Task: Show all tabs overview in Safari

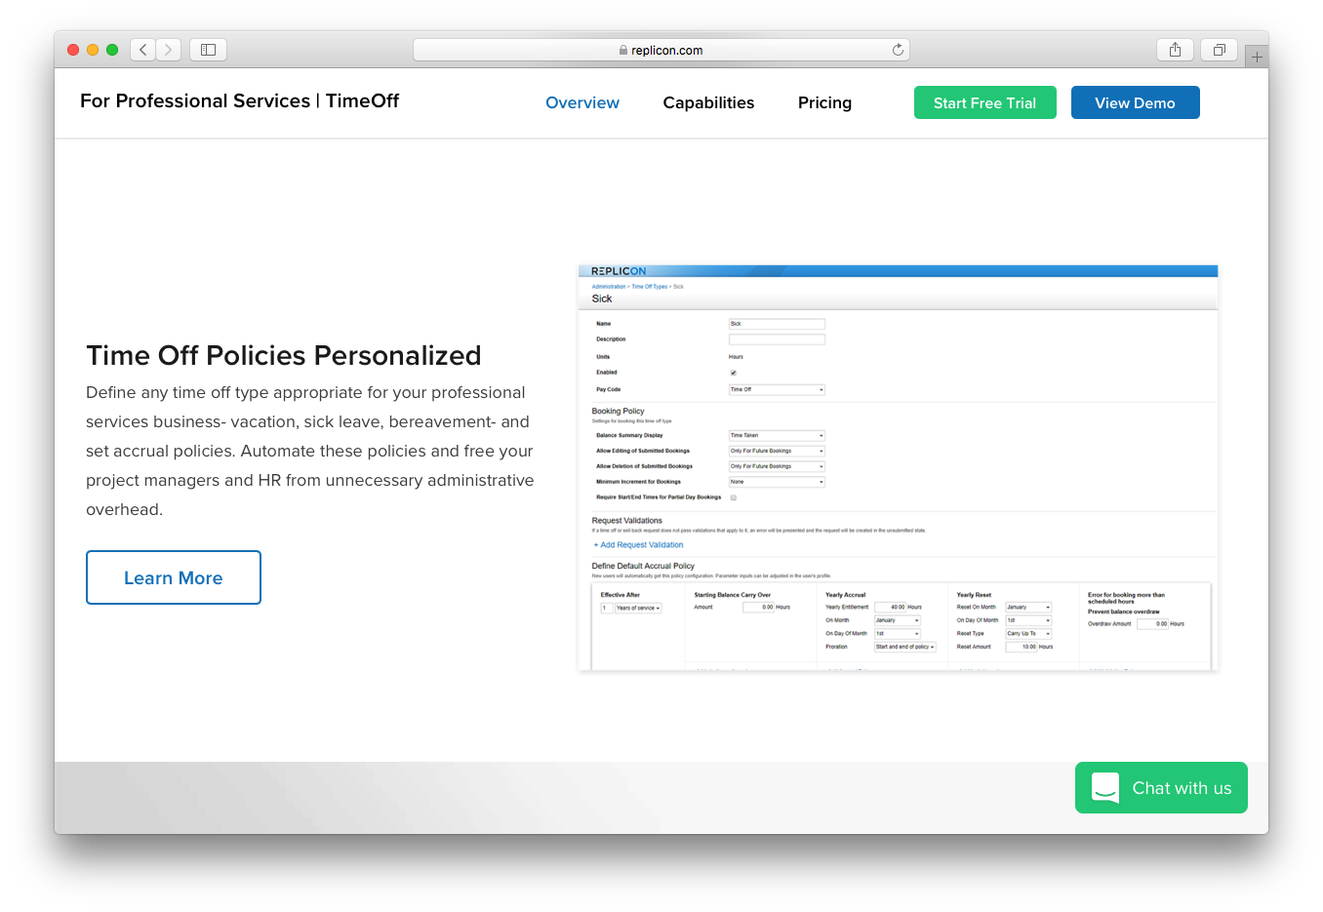Action: [x=1220, y=50]
